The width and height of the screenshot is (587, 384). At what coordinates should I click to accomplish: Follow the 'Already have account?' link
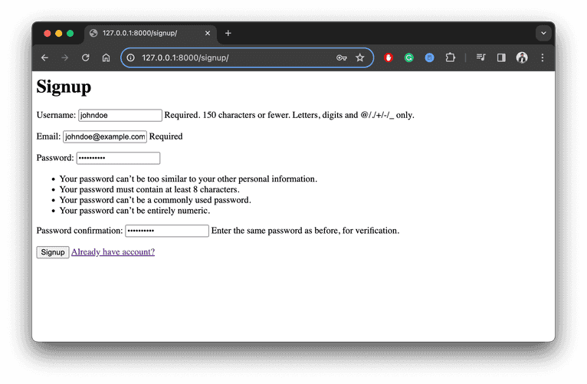coord(113,252)
